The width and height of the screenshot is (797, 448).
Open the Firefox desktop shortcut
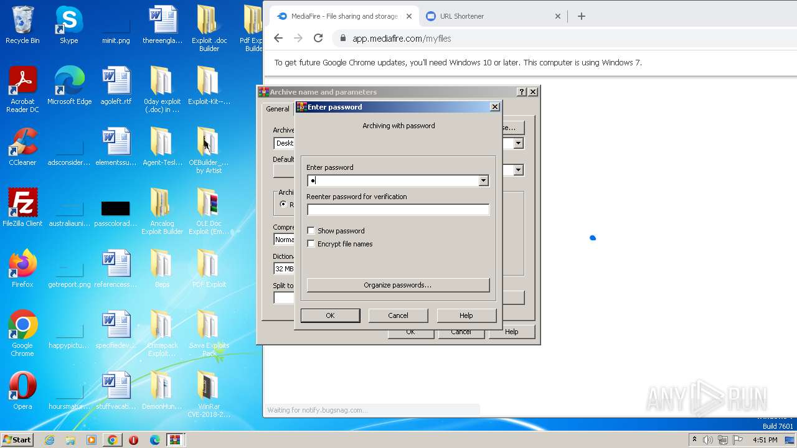22,269
